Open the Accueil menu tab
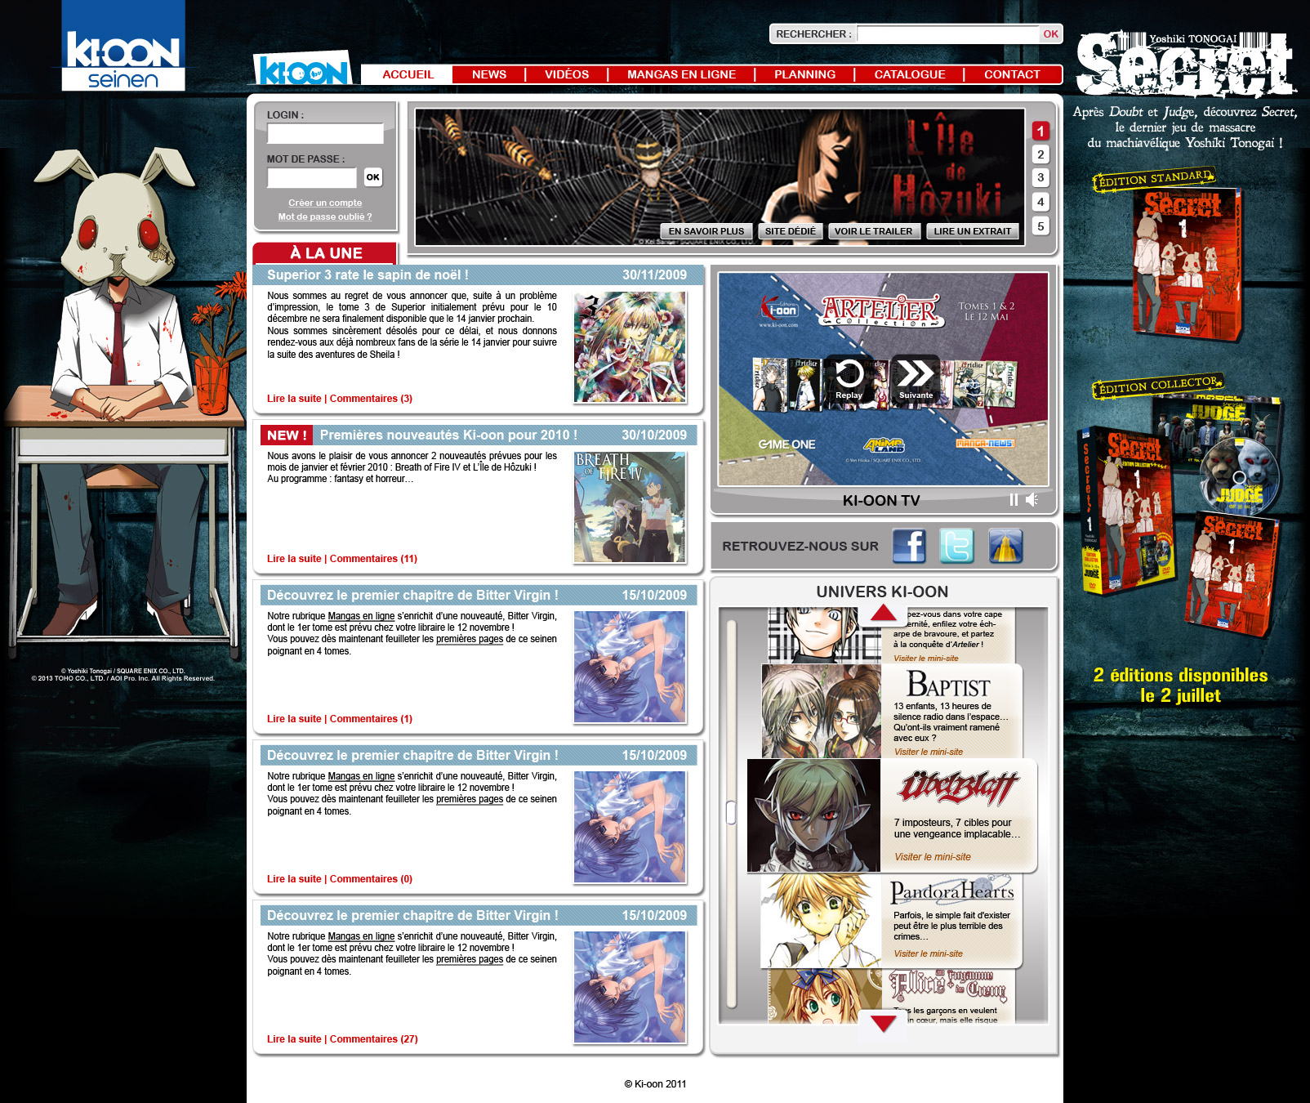The height and width of the screenshot is (1103, 1310). point(408,74)
